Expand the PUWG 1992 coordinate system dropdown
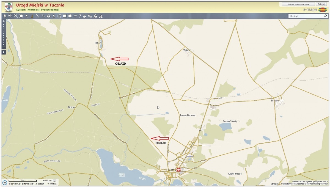 (x=54, y=180)
